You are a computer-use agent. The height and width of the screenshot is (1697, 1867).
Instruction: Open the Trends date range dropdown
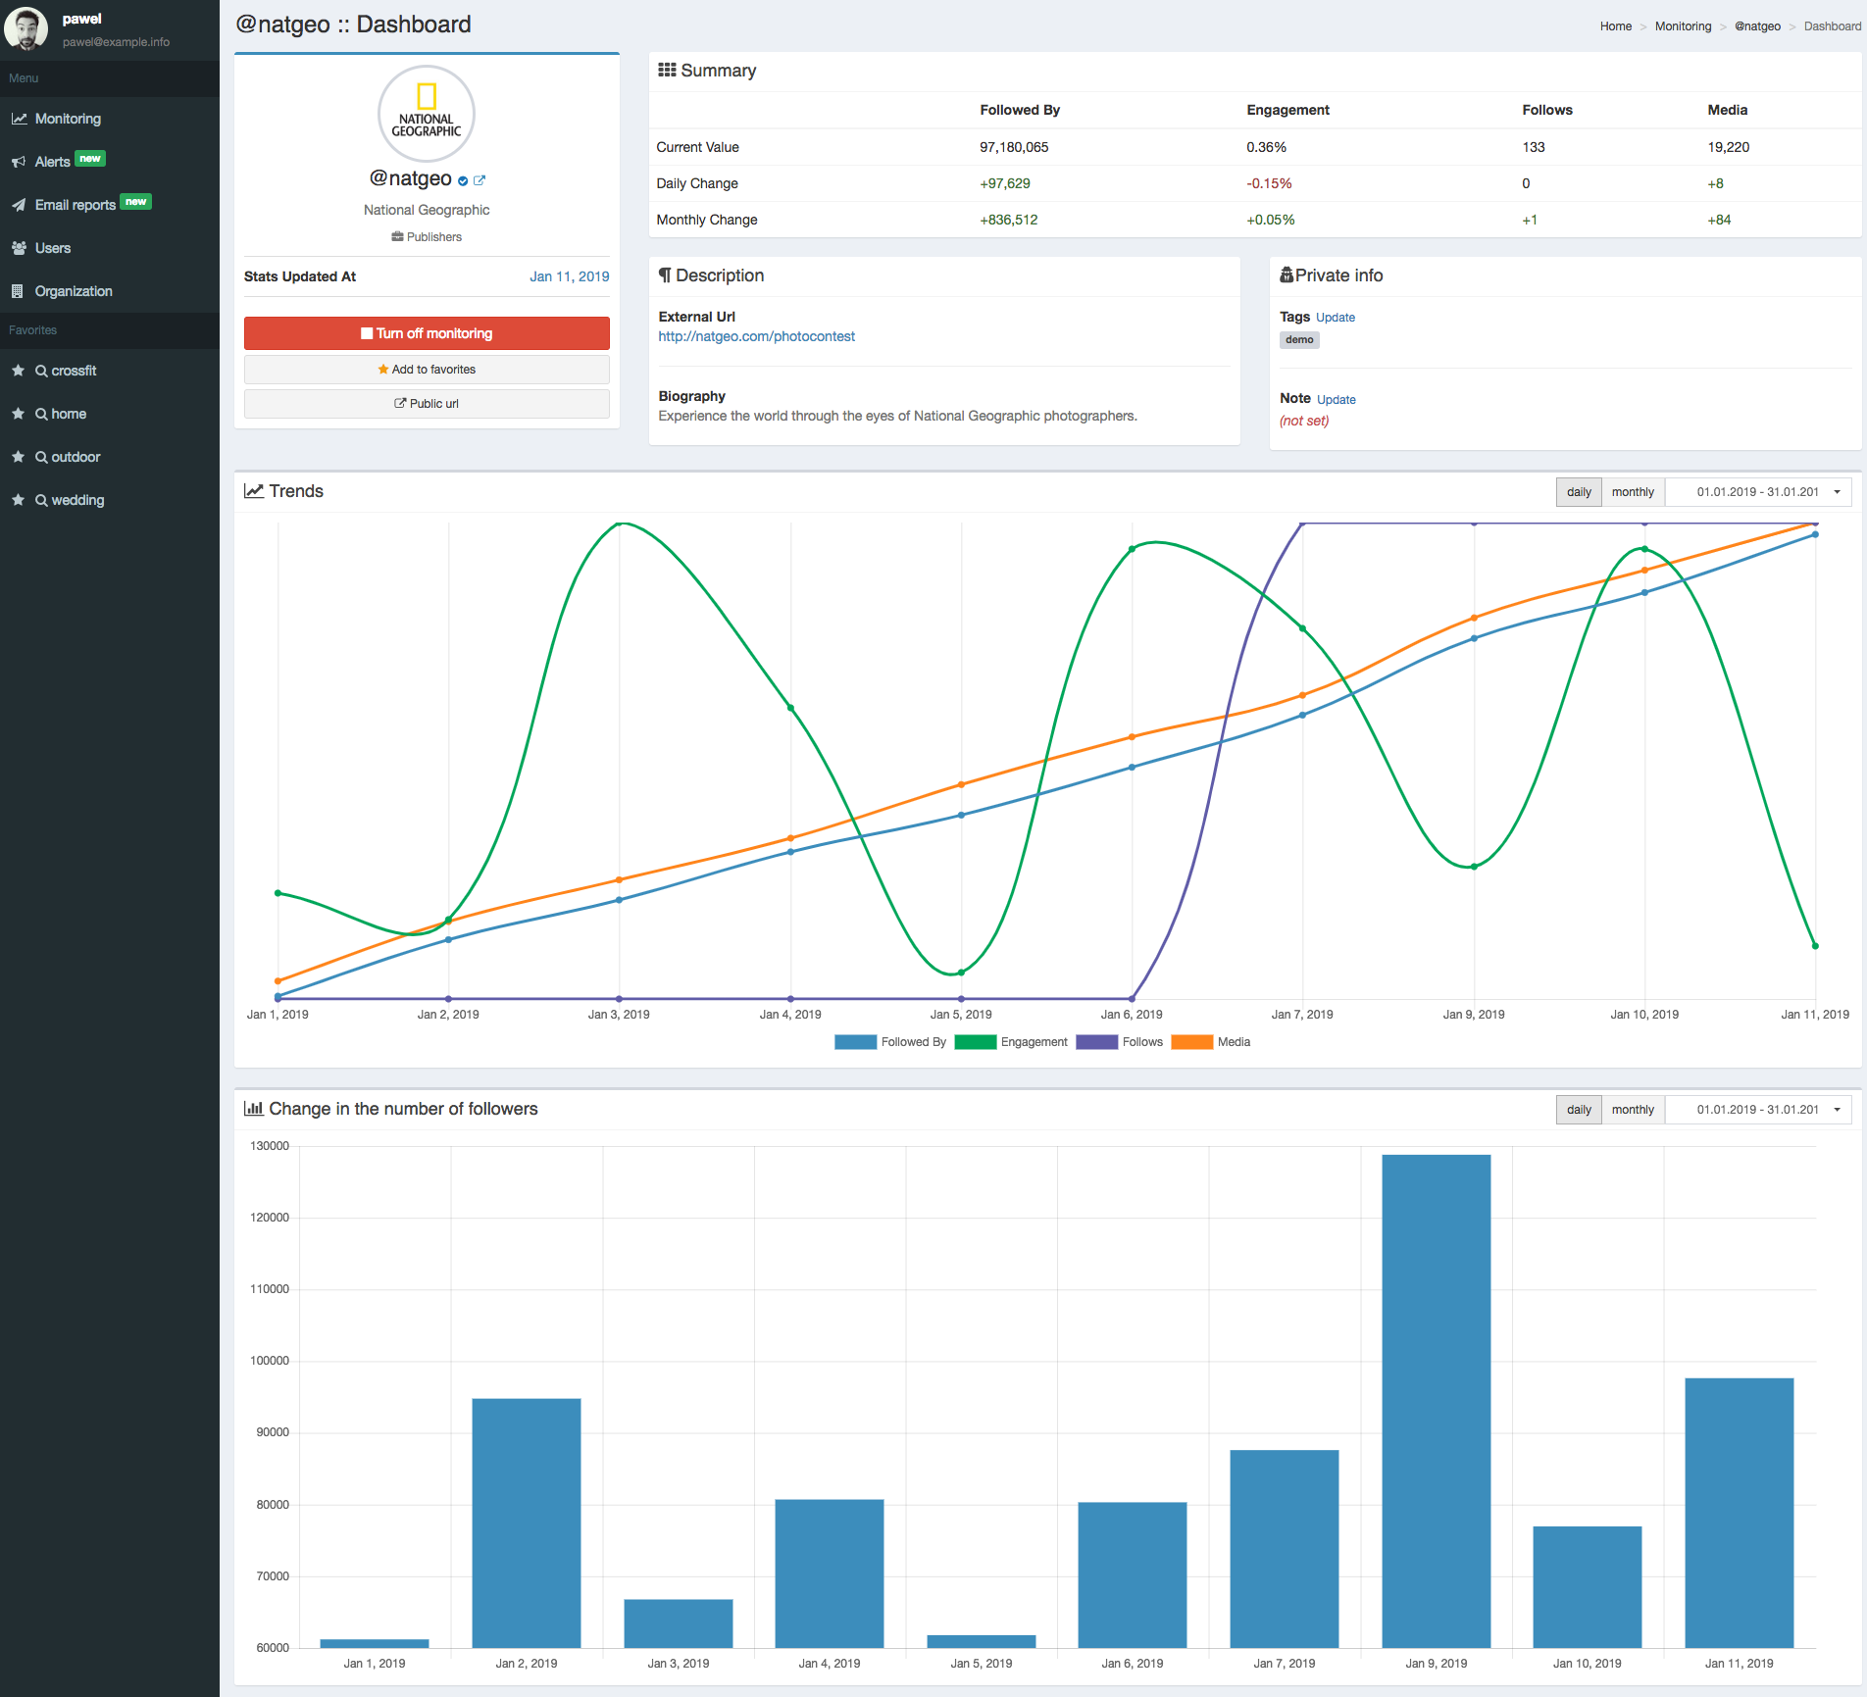coord(1758,492)
